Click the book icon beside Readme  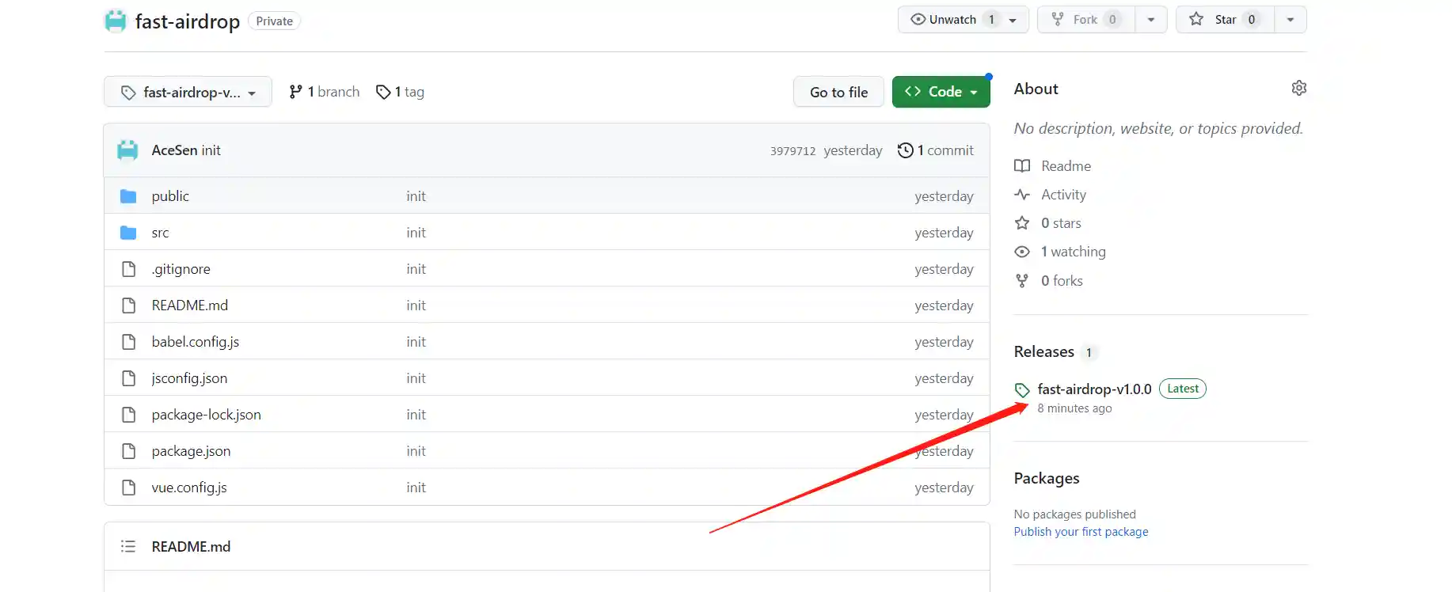click(1022, 166)
